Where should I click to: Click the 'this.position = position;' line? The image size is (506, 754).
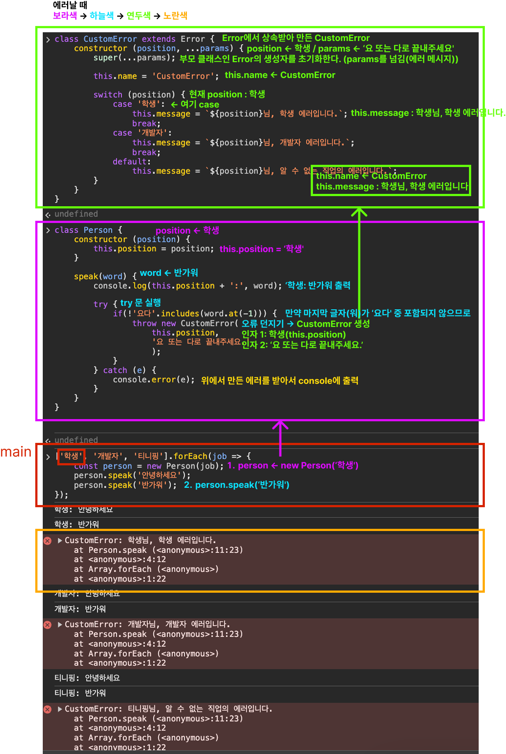click(x=153, y=249)
